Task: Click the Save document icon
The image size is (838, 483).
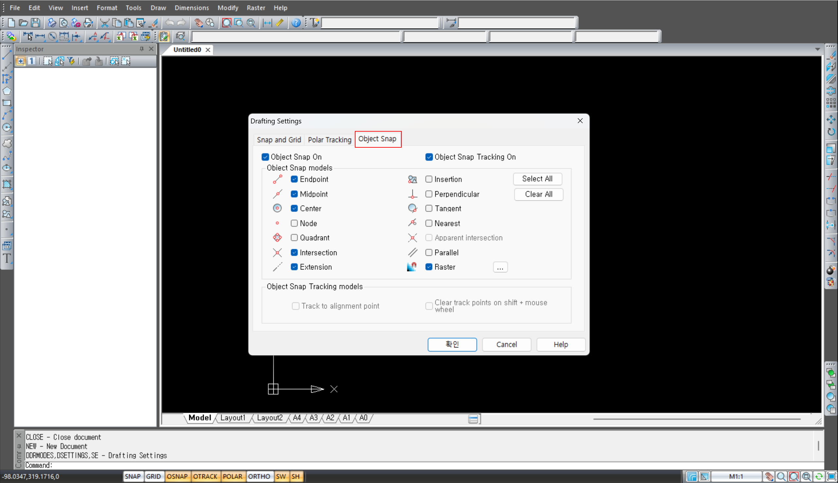Action: tap(35, 23)
